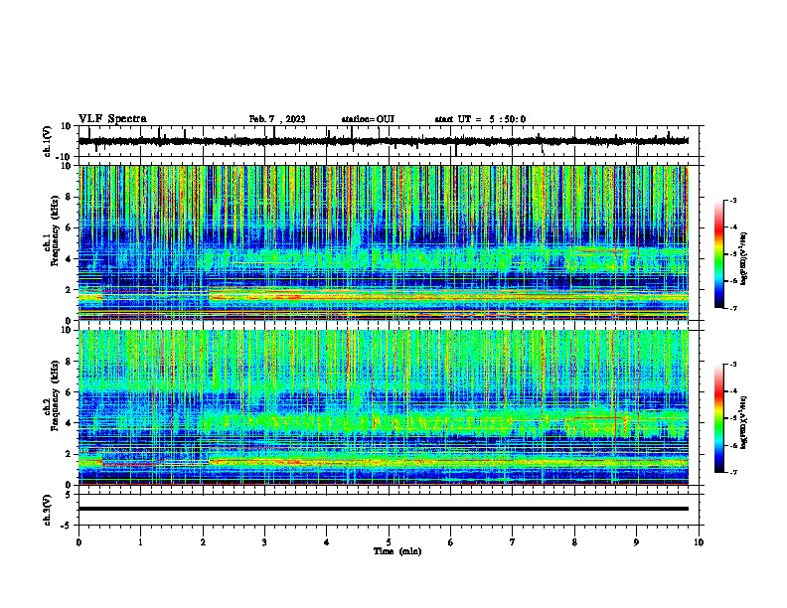Click the "0" tick on the time axis
The image size is (787, 608).
point(79,541)
